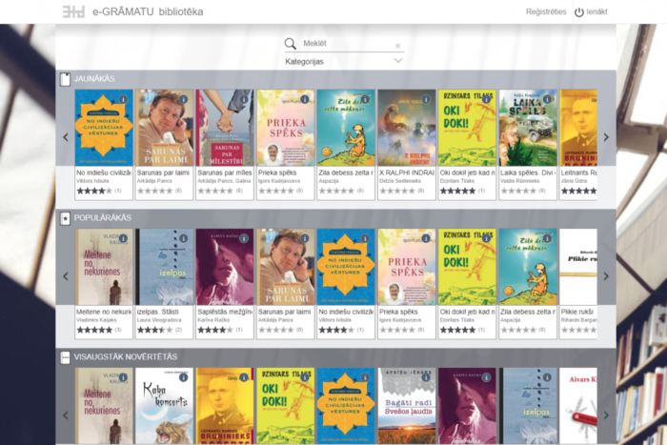Click author 'Viktors Ivbulis' in Jaunākās

(92, 181)
